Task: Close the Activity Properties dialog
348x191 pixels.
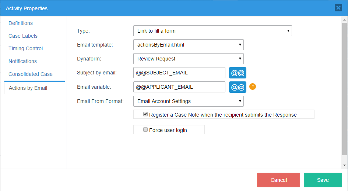Action: coord(338,8)
